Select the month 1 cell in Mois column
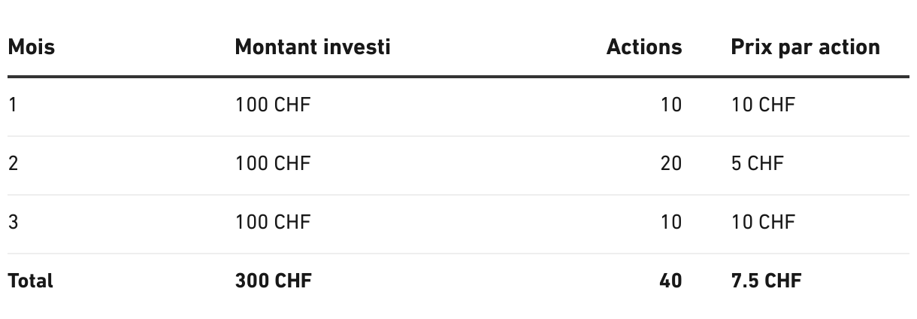This screenshot has width=917, height=319. 13,104
